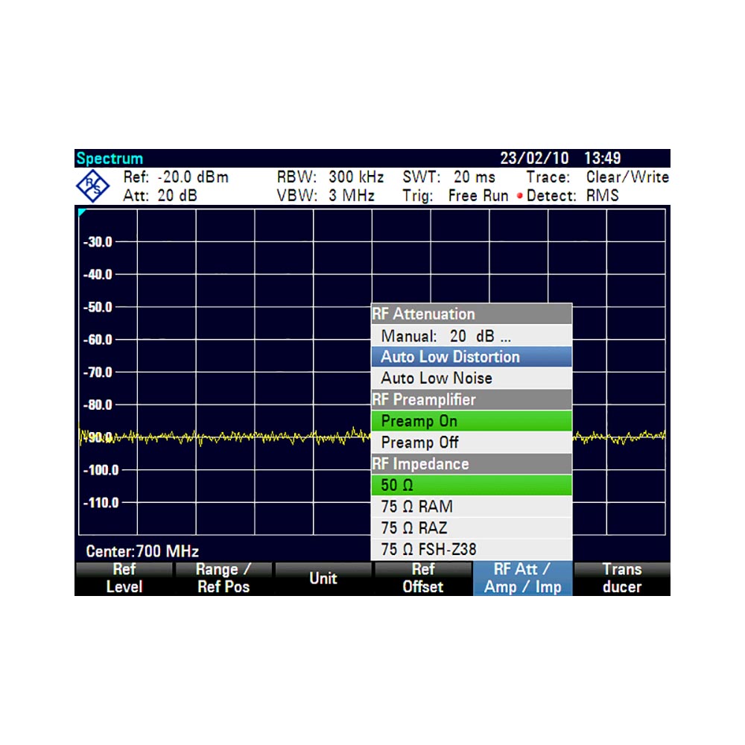This screenshot has height=745, width=745.
Task: Choose 50 Ω RF impedance
Action: click(471, 486)
